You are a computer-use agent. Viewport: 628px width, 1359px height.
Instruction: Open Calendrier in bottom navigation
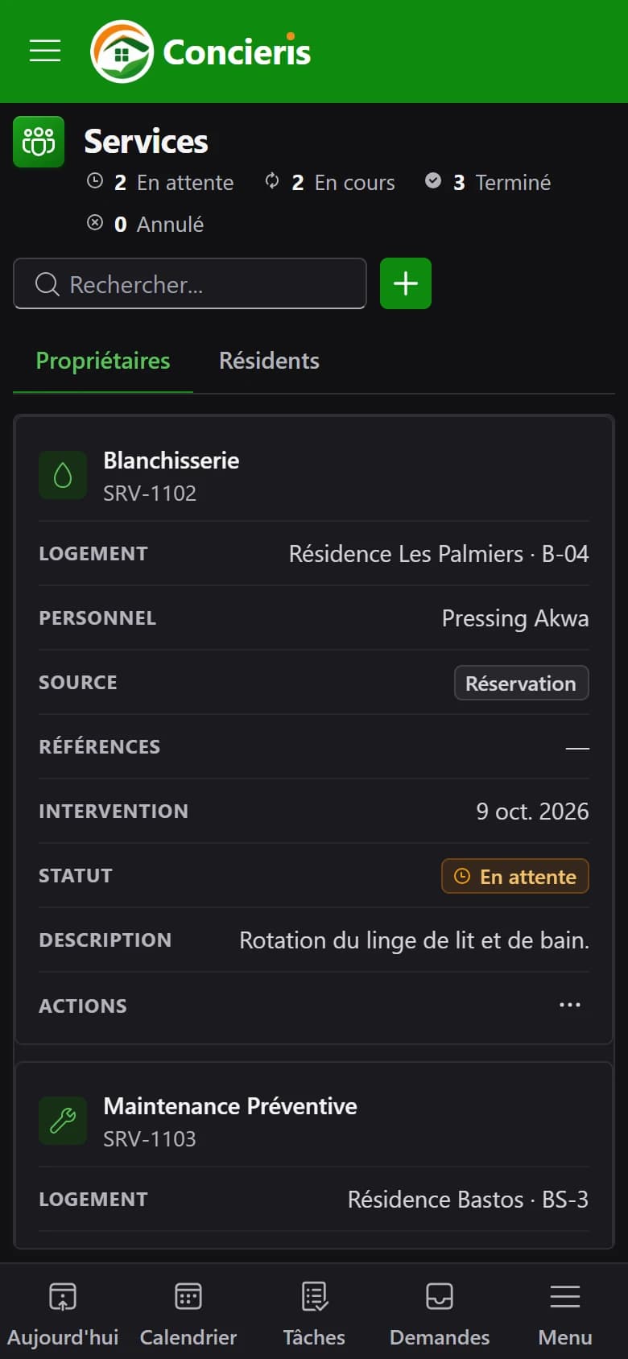[x=188, y=1311]
